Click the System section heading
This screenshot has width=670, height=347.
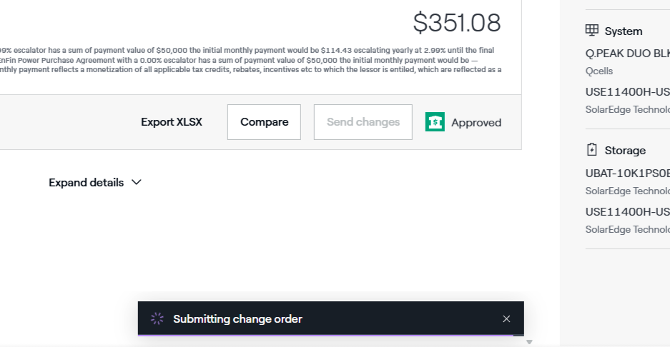click(x=624, y=31)
